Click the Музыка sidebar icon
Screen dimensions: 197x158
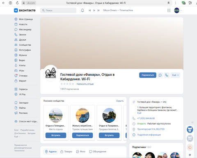tap(16, 55)
